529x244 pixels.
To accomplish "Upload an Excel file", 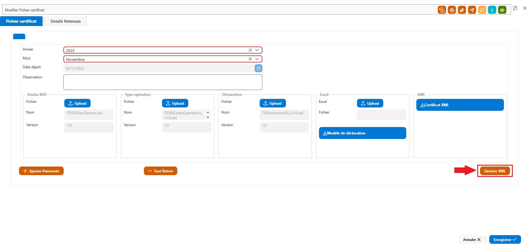I will tap(370, 103).
